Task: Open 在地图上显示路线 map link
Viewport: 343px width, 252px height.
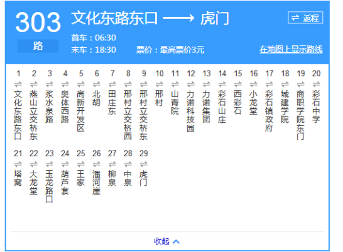Action: [x=291, y=49]
